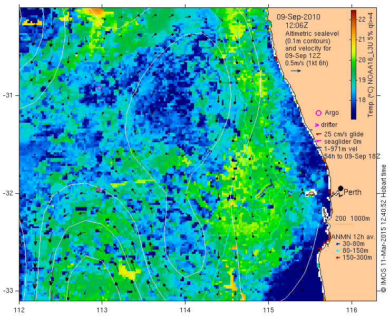Viewport: 390px width, 316px height.
Task: Click the 'ANMN 12h av.' heading
Action: coord(353,237)
